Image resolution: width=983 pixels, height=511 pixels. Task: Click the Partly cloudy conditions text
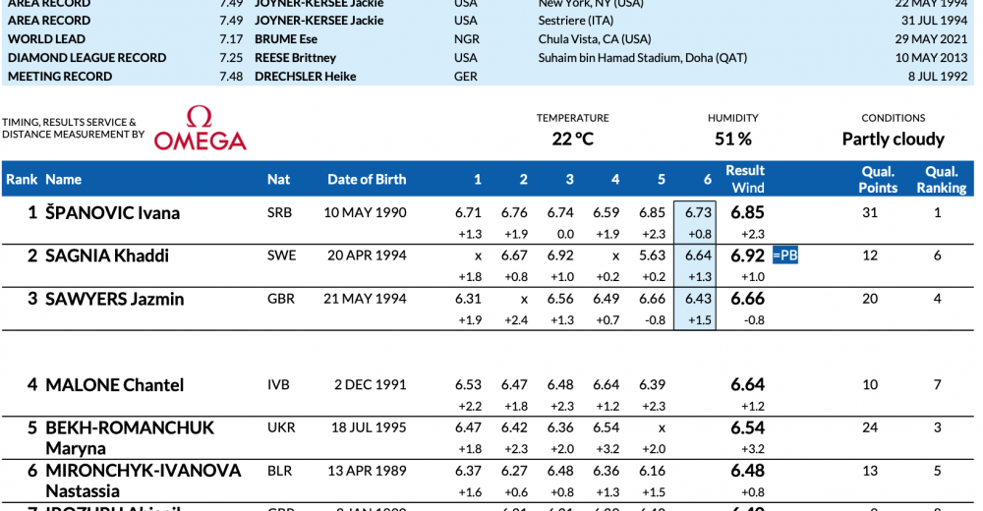point(893,140)
